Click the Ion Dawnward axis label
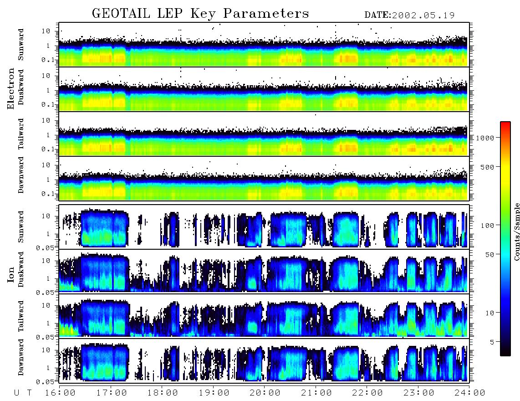 21,357
